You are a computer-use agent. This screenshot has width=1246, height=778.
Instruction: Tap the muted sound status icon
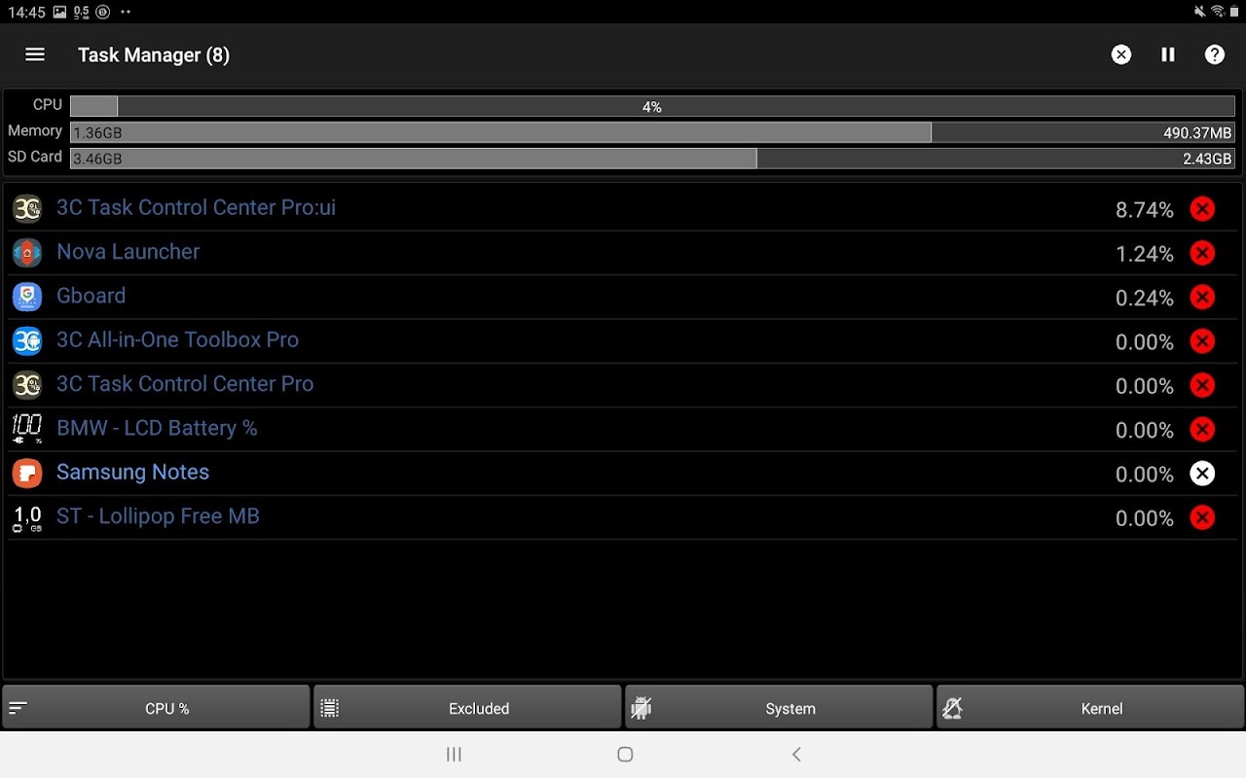pos(1199,12)
